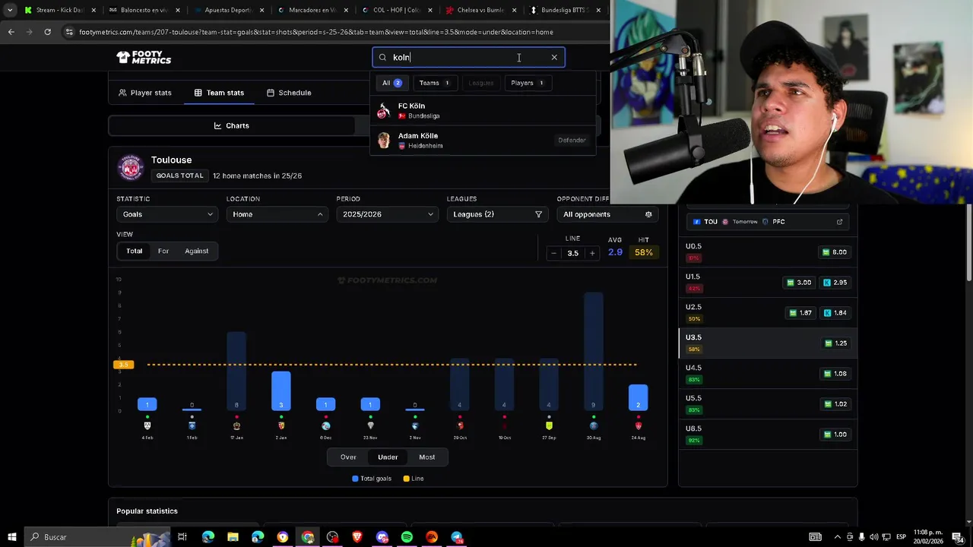
Task: Open the Period dropdown showing 2025/2026
Action: coord(386,214)
